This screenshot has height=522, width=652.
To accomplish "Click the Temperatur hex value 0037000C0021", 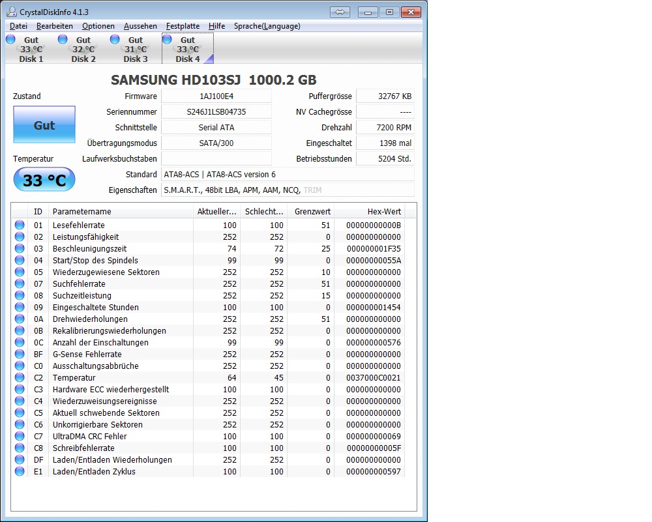I will click(x=374, y=377).
